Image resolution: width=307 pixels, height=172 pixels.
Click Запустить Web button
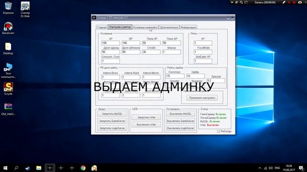tap(146, 118)
